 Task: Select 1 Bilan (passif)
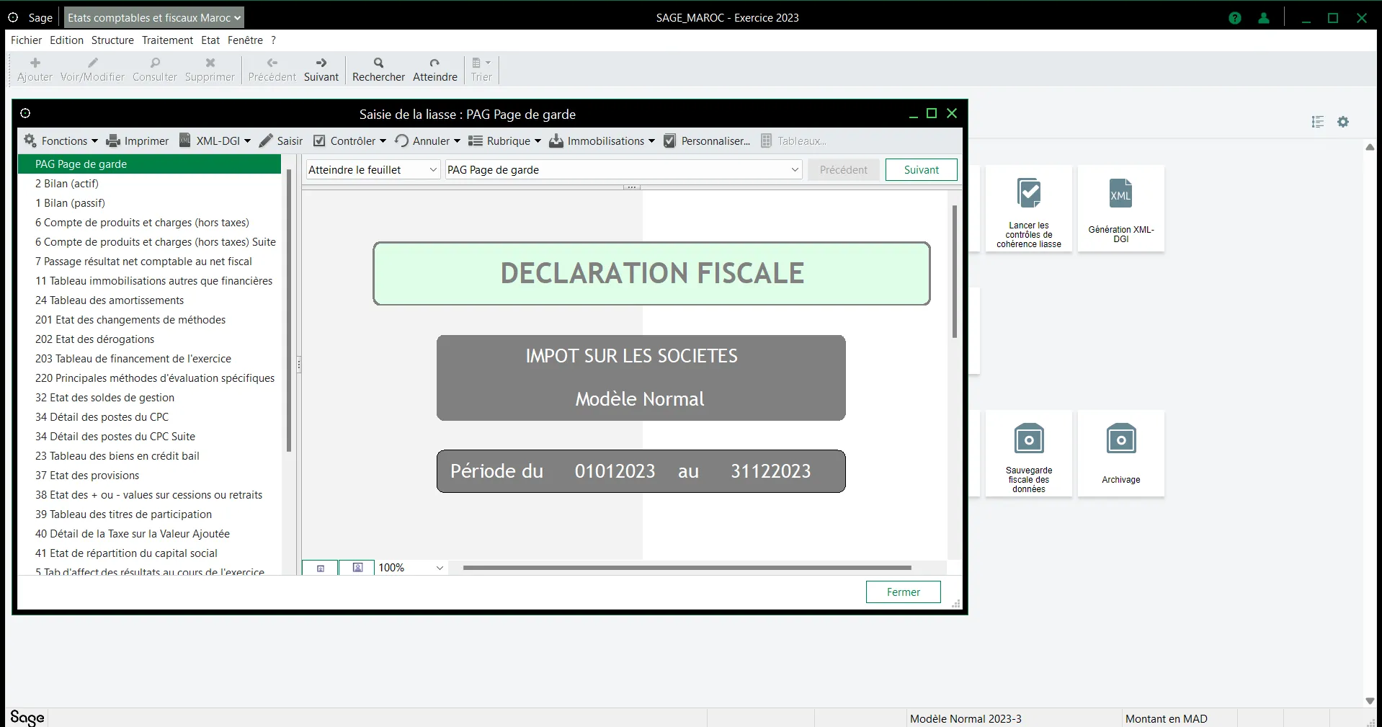tap(149, 203)
